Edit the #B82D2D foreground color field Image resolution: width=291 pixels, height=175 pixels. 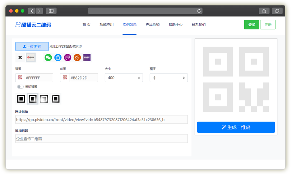84,78
